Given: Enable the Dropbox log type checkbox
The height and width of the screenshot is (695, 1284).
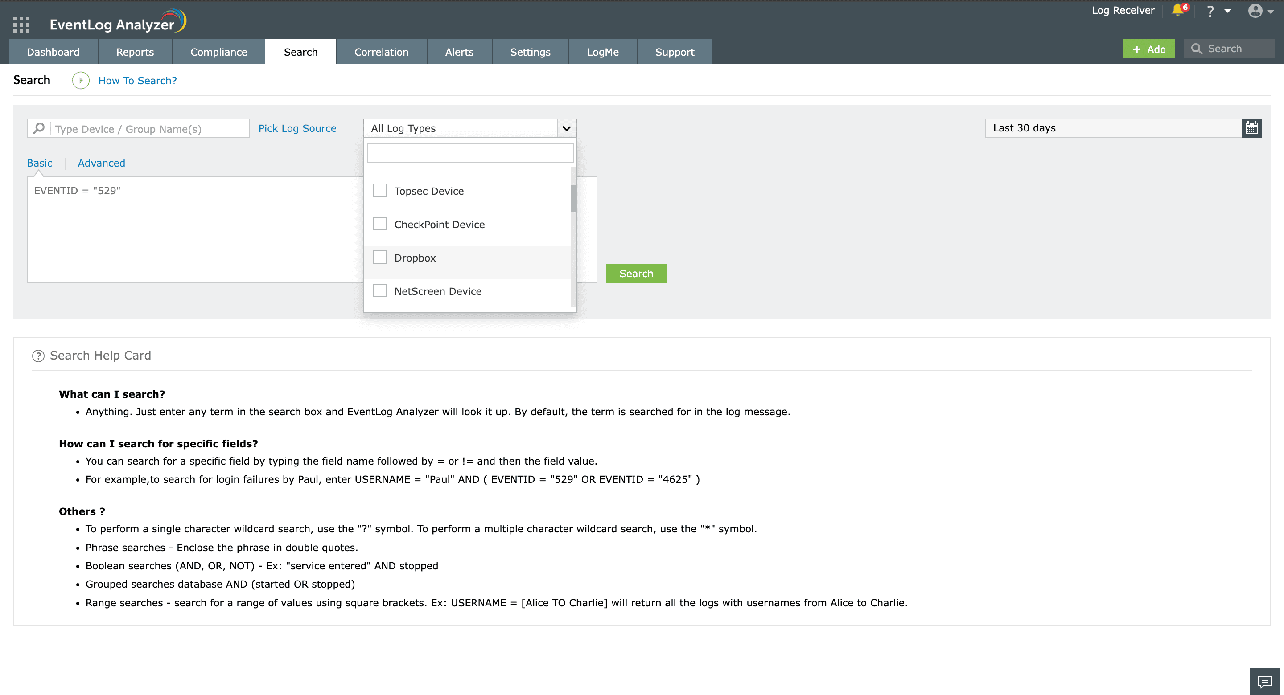Looking at the screenshot, I should (x=380, y=258).
